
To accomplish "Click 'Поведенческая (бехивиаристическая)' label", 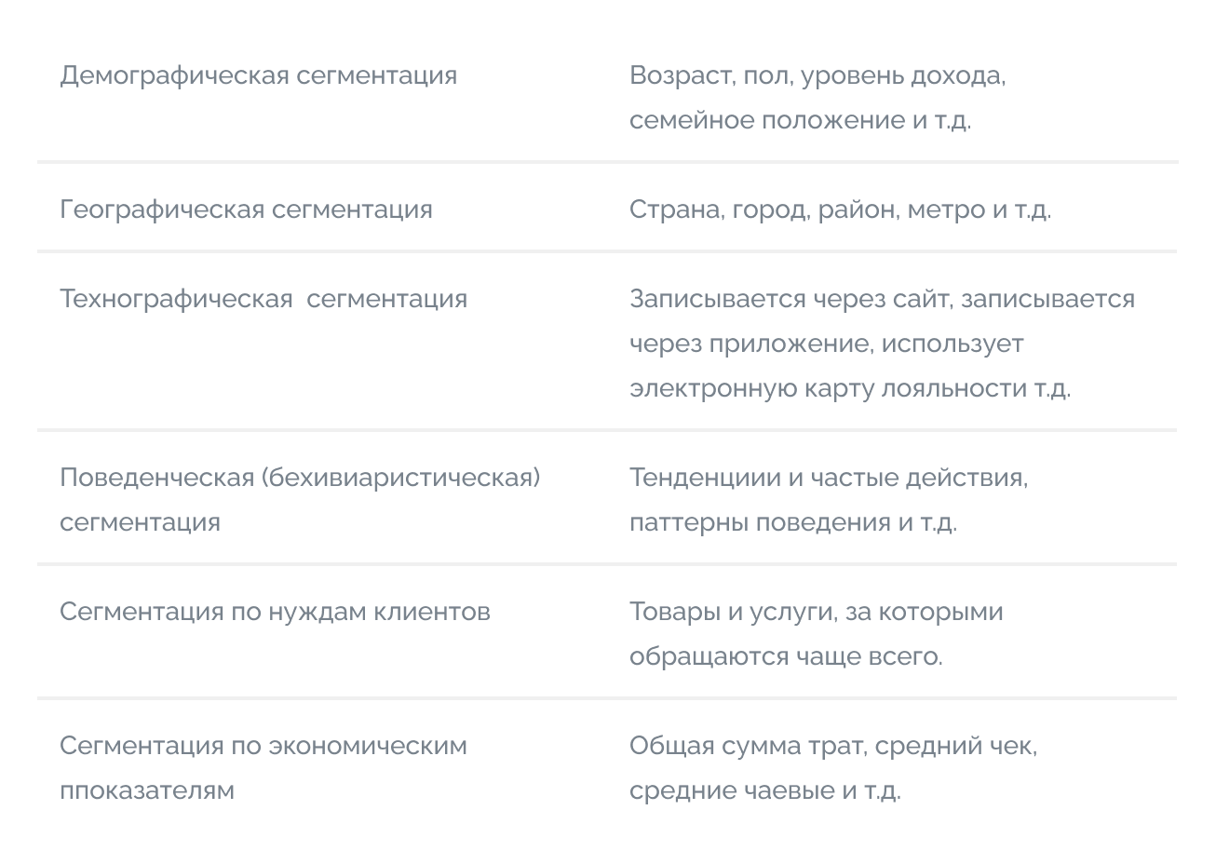I will pos(300,478).
